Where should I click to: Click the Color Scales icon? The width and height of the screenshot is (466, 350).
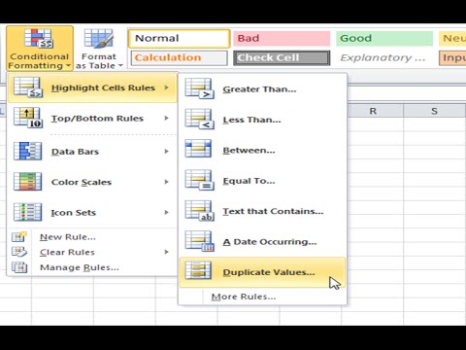pos(27,182)
